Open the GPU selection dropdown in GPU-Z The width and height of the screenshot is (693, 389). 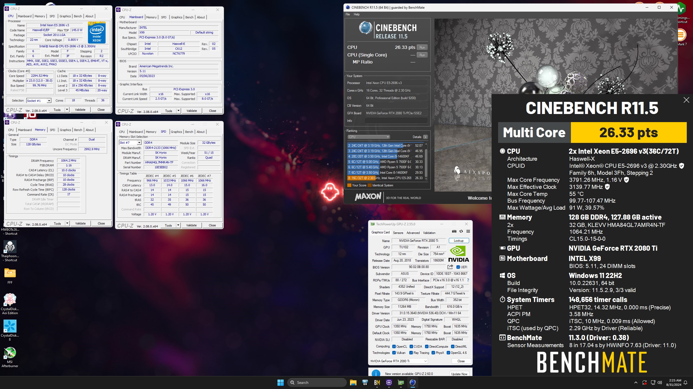[398, 361]
